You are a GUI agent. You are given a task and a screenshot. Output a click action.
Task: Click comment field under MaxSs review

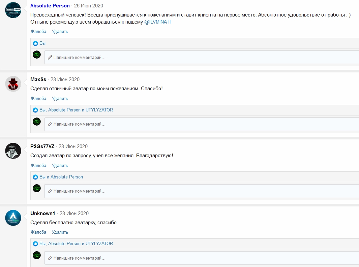tap(202, 124)
